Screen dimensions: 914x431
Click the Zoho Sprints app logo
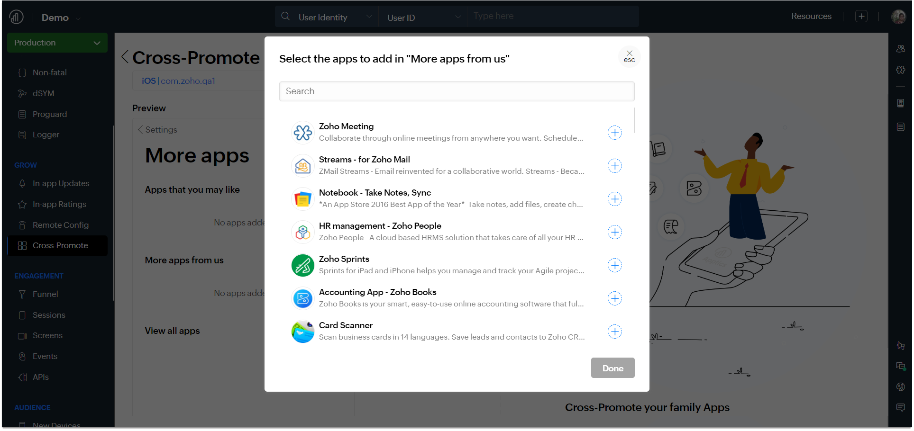coord(303,265)
